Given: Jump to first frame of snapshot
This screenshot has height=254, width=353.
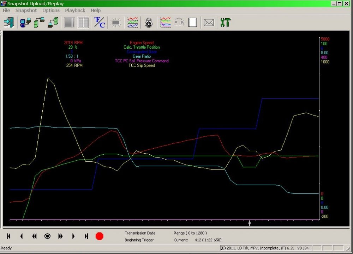Looking at the screenshot, I should coord(8,236).
